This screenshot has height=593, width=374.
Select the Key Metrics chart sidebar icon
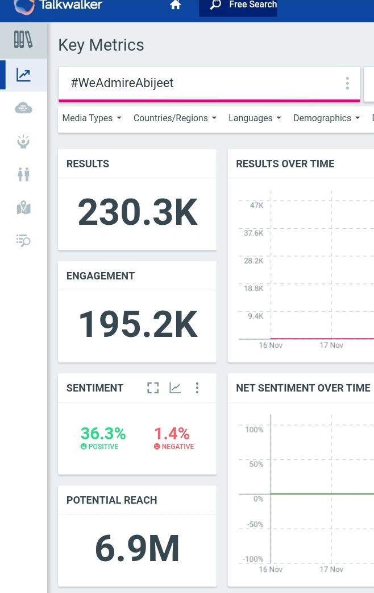[23, 75]
